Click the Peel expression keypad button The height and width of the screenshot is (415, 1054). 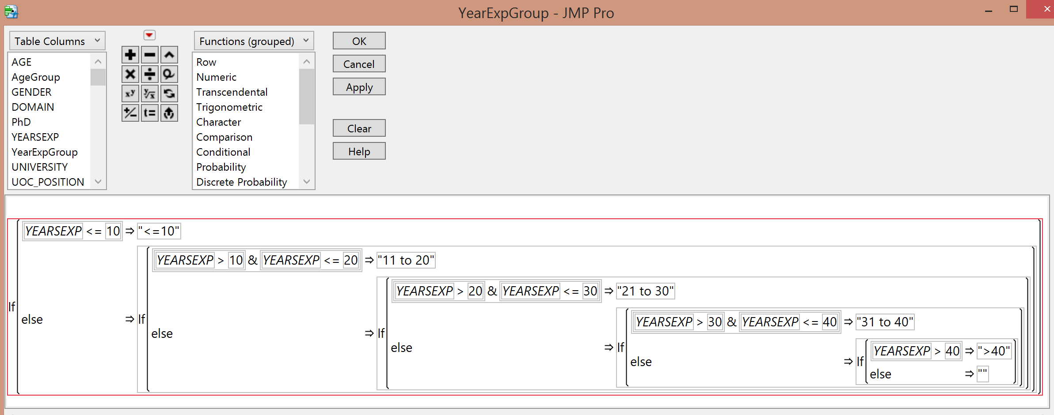tap(169, 113)
